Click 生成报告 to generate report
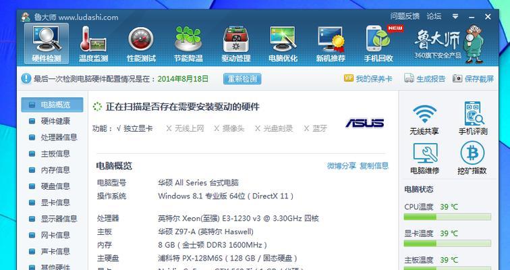Viewport: 510px width, 270px height. [425, 79]
